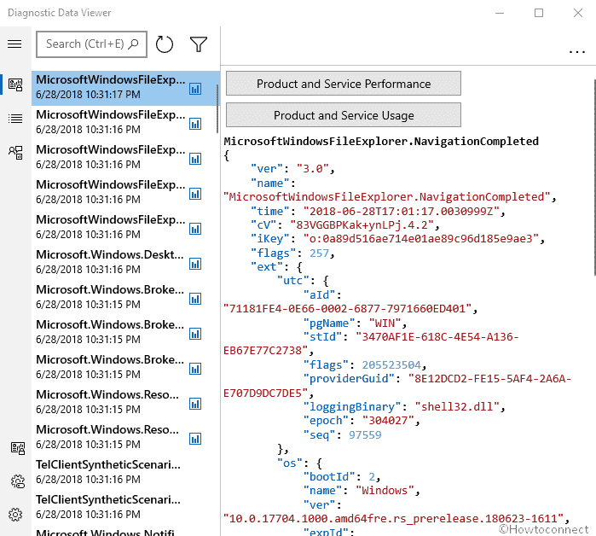Screen dimensions: 596x536
Task: Click the refresh events icon
Action: [x=165, y=44]
